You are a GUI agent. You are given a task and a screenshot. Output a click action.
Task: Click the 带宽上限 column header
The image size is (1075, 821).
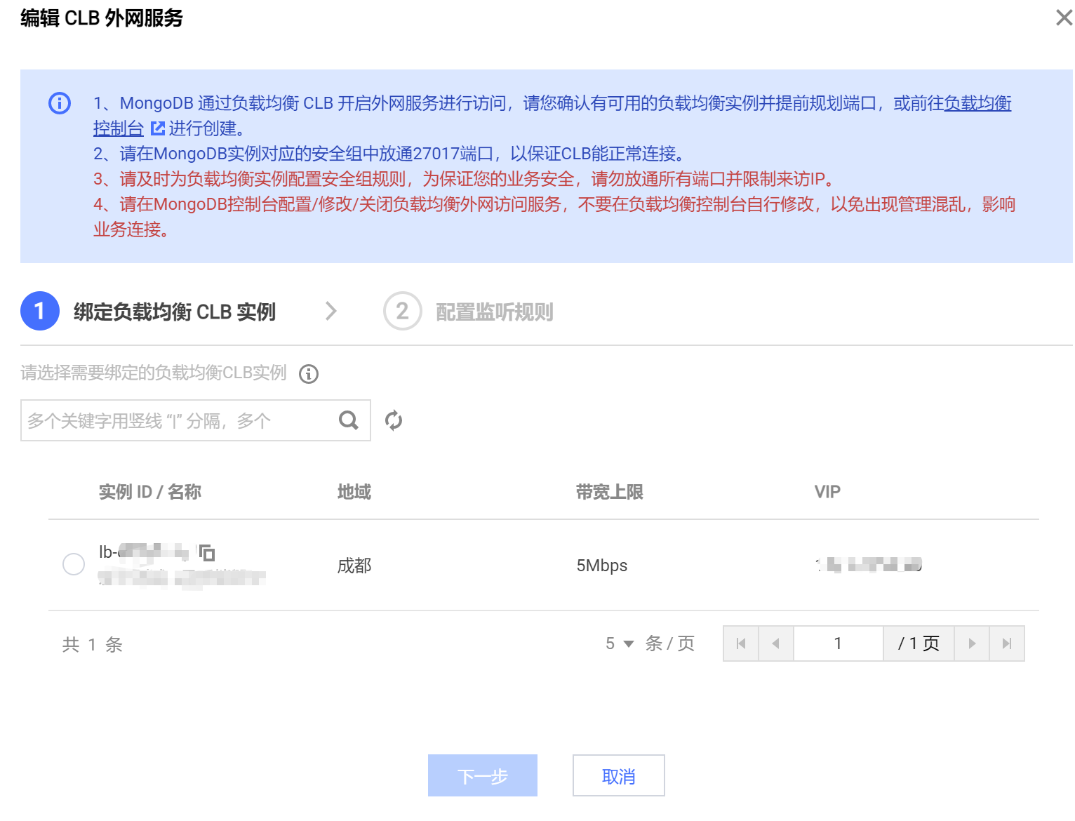tap(610, 492)
